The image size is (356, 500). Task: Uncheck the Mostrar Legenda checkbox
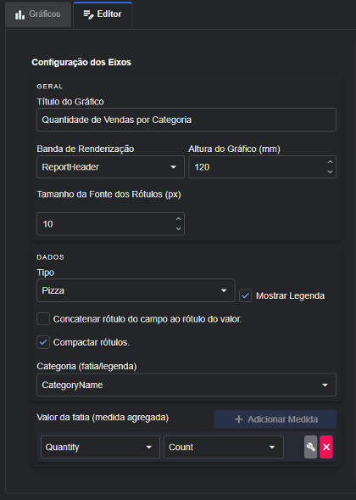click(x=245, y=295)
